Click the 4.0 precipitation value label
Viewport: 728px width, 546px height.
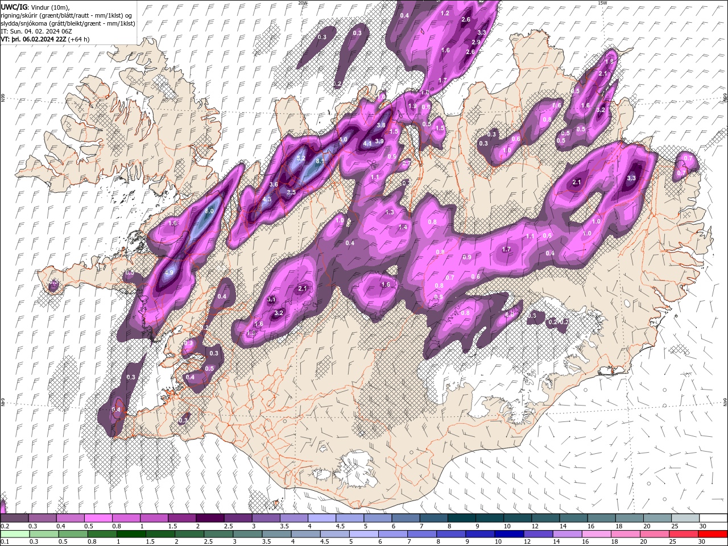coord(343,139)
